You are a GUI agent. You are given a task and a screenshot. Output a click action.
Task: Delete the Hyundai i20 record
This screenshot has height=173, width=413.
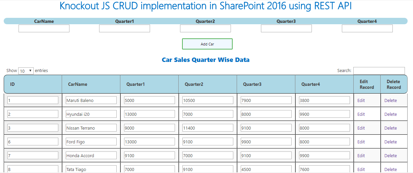[390, 114]
